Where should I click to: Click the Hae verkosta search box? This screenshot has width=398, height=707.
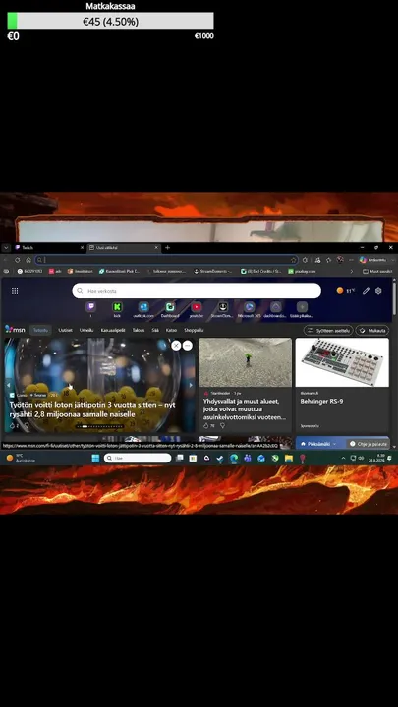[197, 291]
